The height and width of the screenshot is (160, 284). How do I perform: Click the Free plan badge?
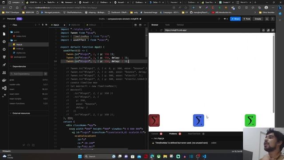(x=20, y=19)
